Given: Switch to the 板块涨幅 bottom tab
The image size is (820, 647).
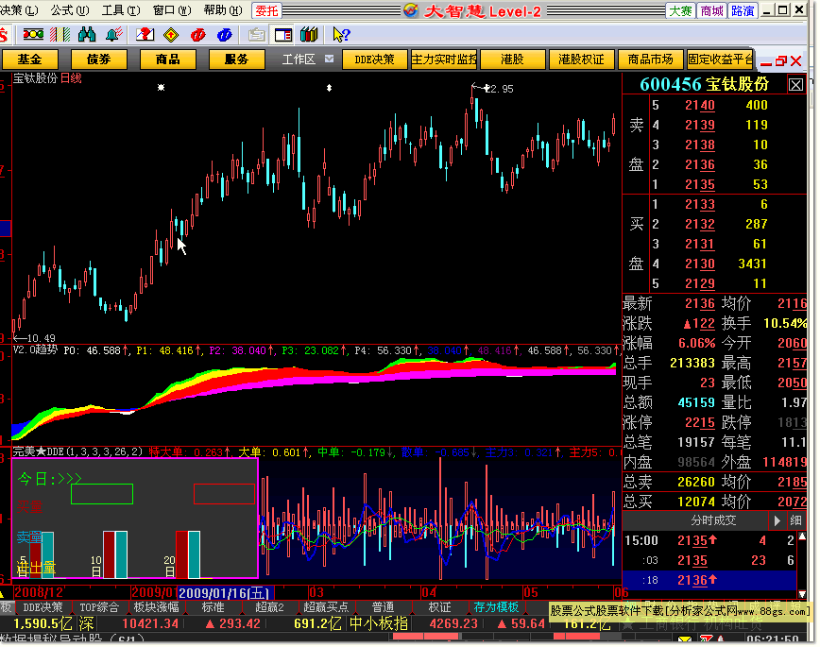Looking at the screenshot, I should (x=156, y=607).
